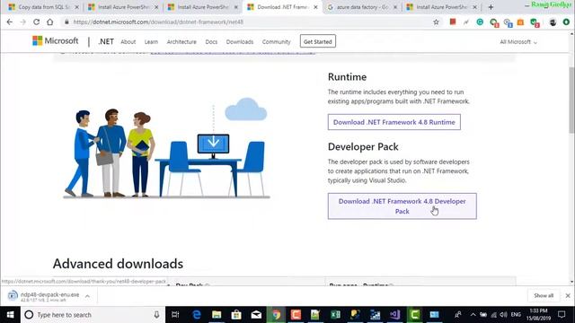The image size is (575, 323).
Task: Launch Microsoft Edge from taskbar
Action: click(x=197, y=315)
